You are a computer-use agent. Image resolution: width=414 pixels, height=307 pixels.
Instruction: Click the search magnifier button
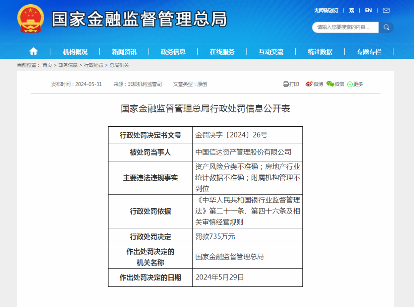tap(386, 27)
